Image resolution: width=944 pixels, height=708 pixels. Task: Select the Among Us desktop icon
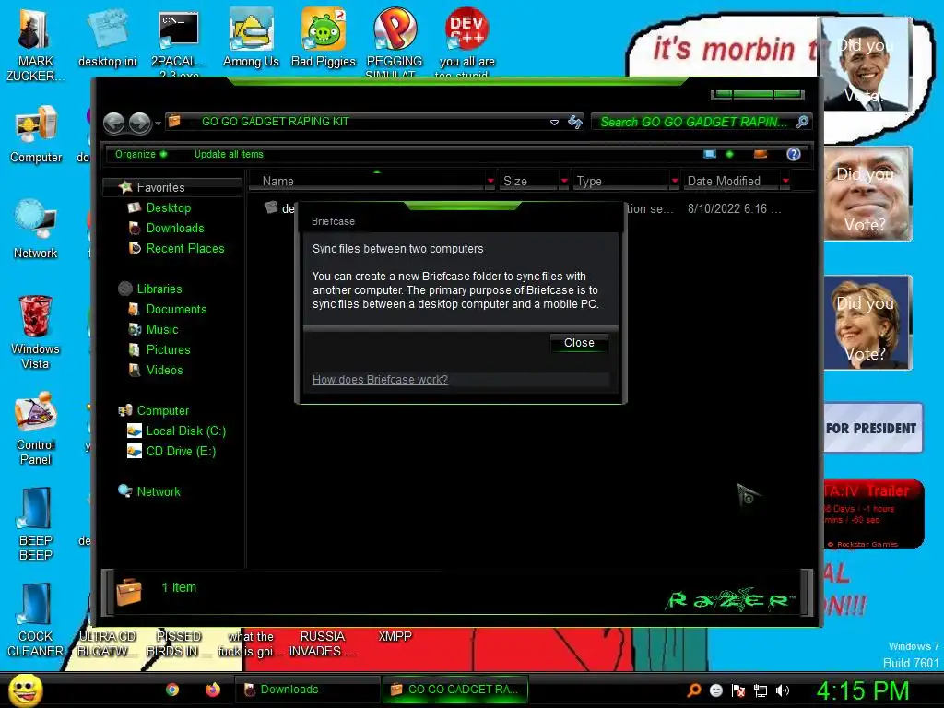pyautogui.click(x=251, y=39)
